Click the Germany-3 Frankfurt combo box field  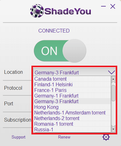(74, 72)
